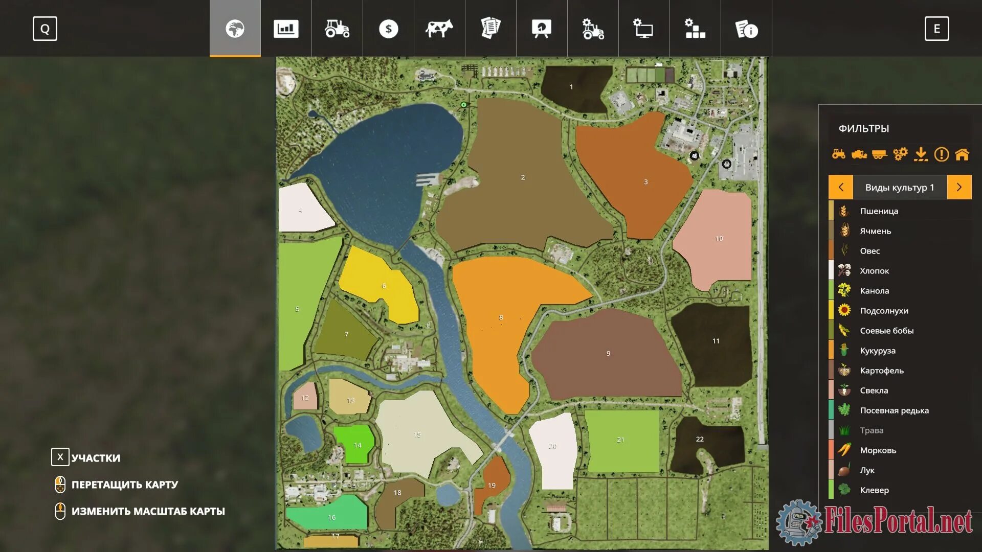
Task: Open the statistics chart tab
Action: [286, 29]
